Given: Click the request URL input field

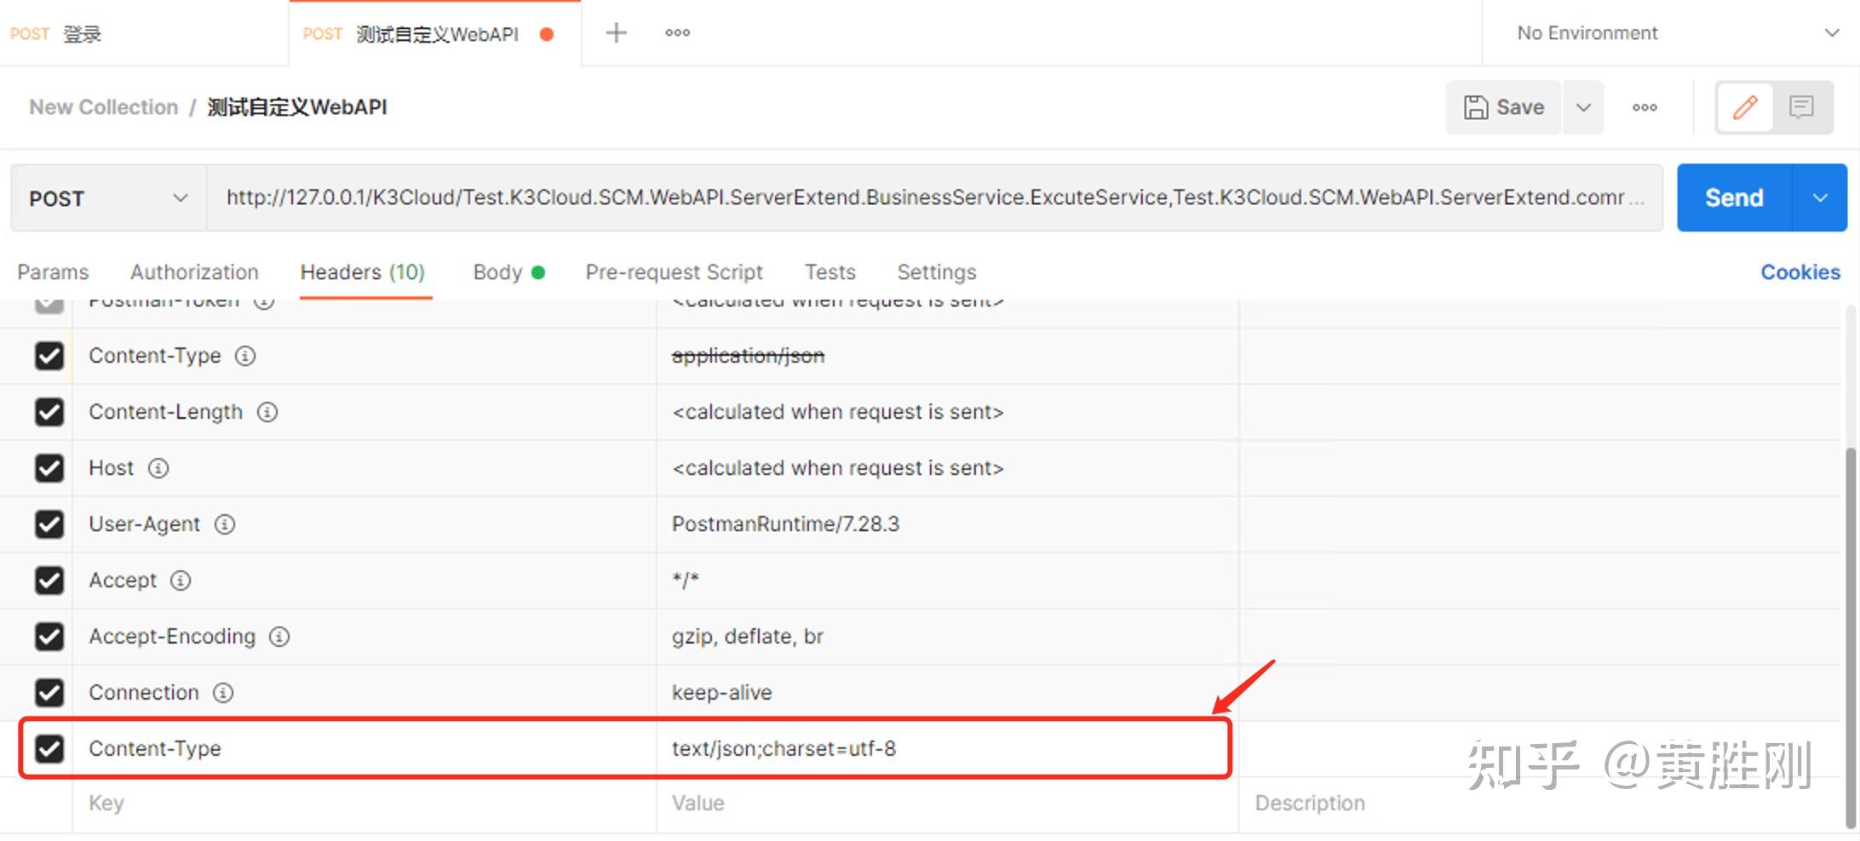Looking at the screenshot, I should point(934,197).
